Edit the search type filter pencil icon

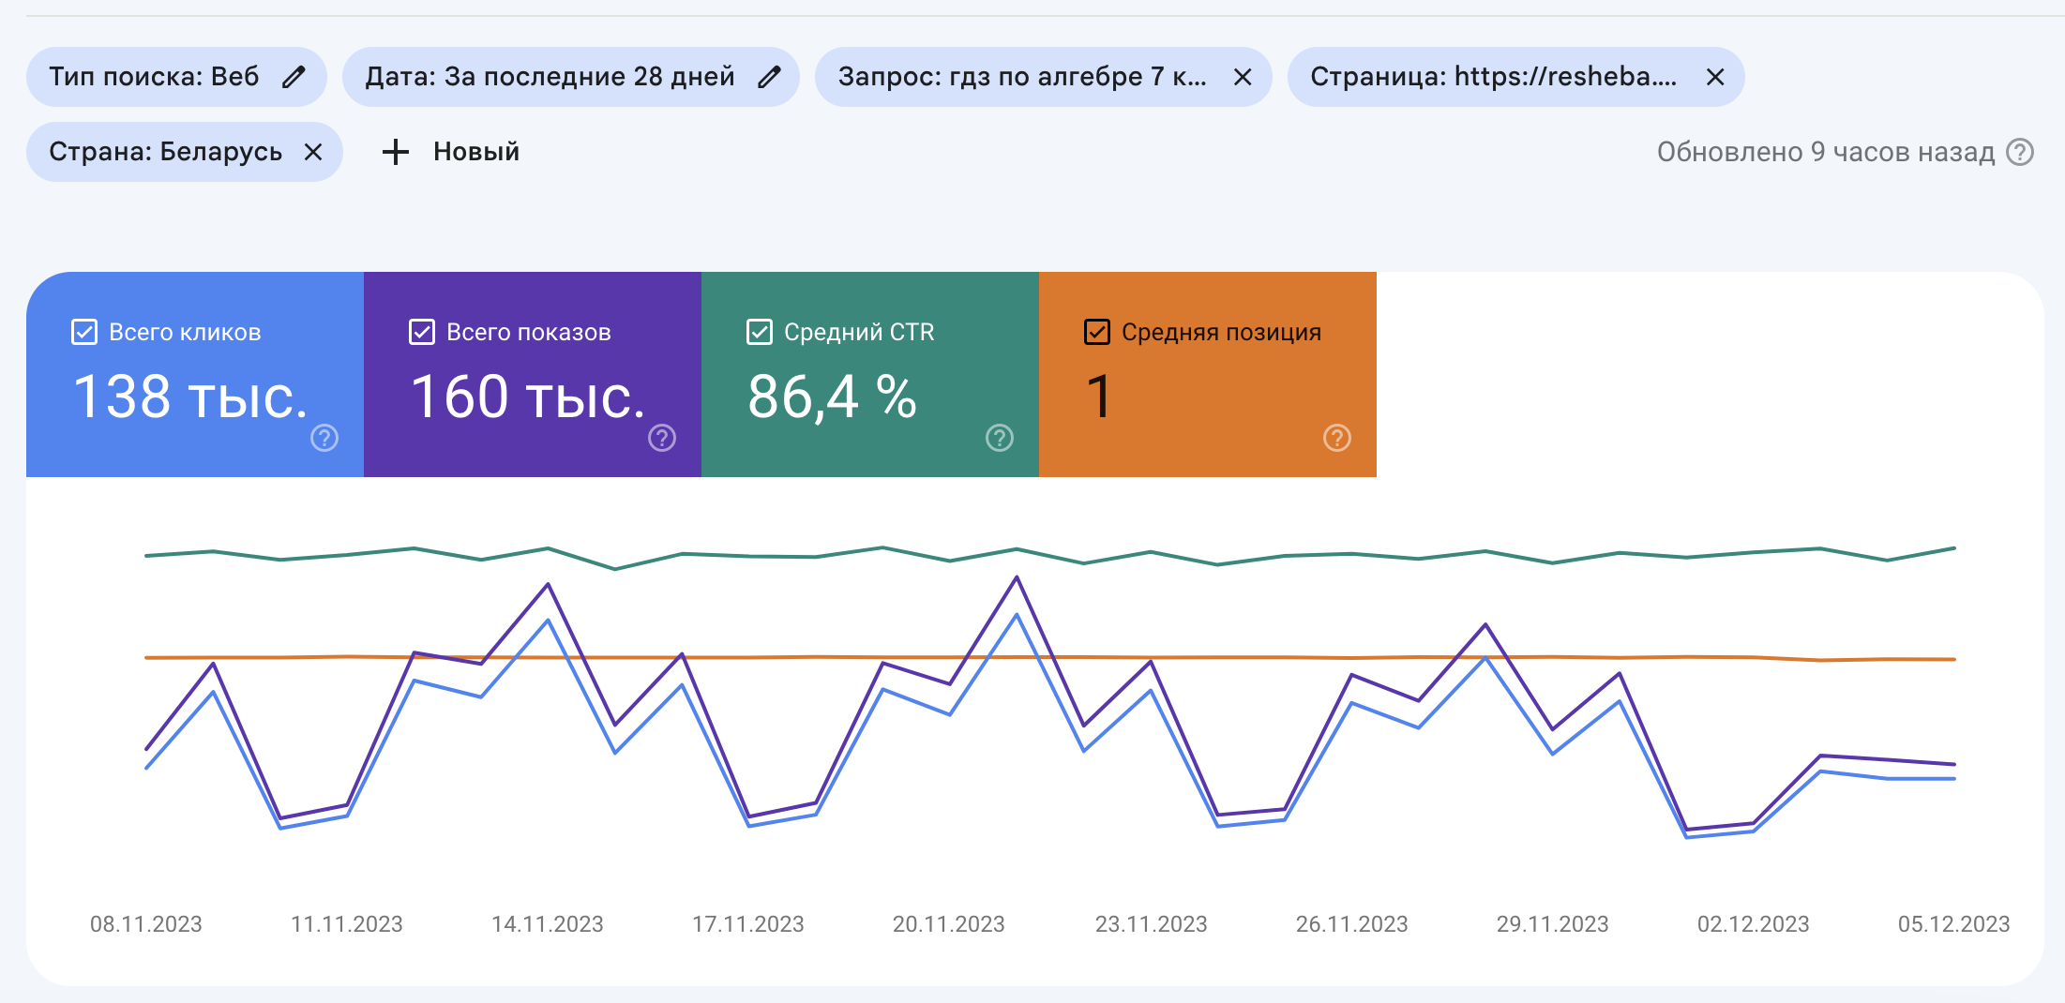point(294,77)
